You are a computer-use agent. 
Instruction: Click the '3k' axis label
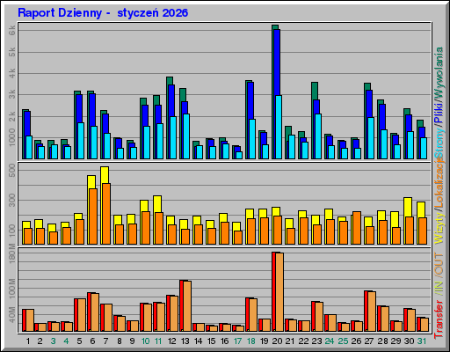[x=12, y=94]
